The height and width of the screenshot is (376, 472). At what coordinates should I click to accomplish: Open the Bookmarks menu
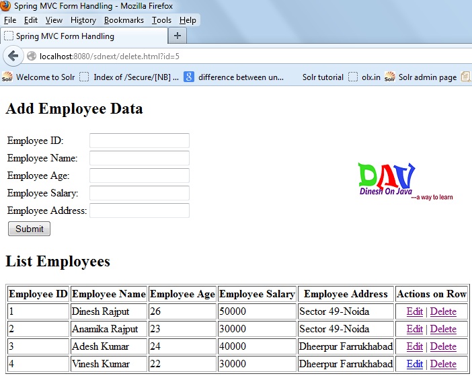[124, 20]
